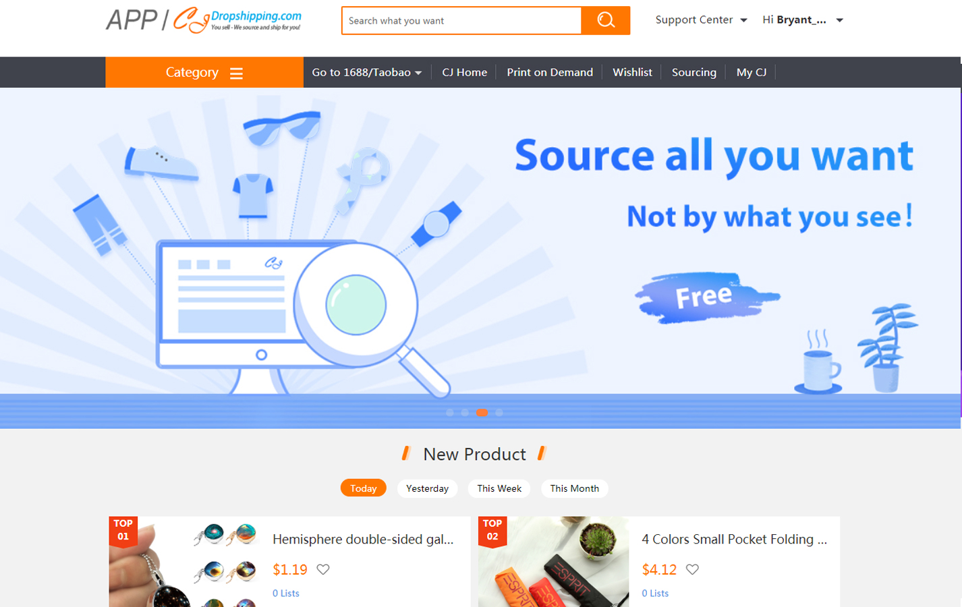Select the last banner carousel dot
Image resolution: width=962 pixels, height=607 pixels.
click(499, 413)
